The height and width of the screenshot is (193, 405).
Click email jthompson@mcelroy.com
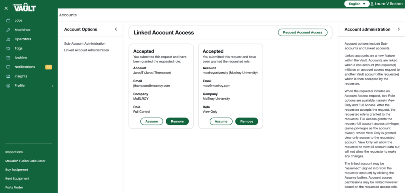coord(151,86)
